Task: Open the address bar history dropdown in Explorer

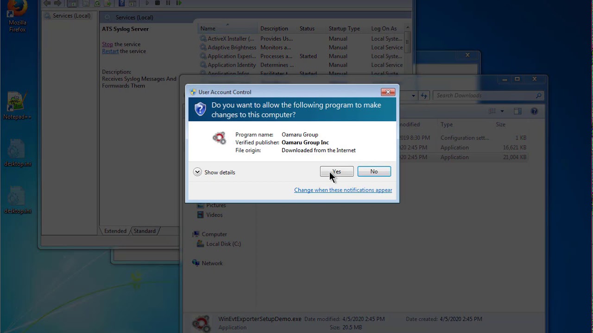Action: point(414,96)
